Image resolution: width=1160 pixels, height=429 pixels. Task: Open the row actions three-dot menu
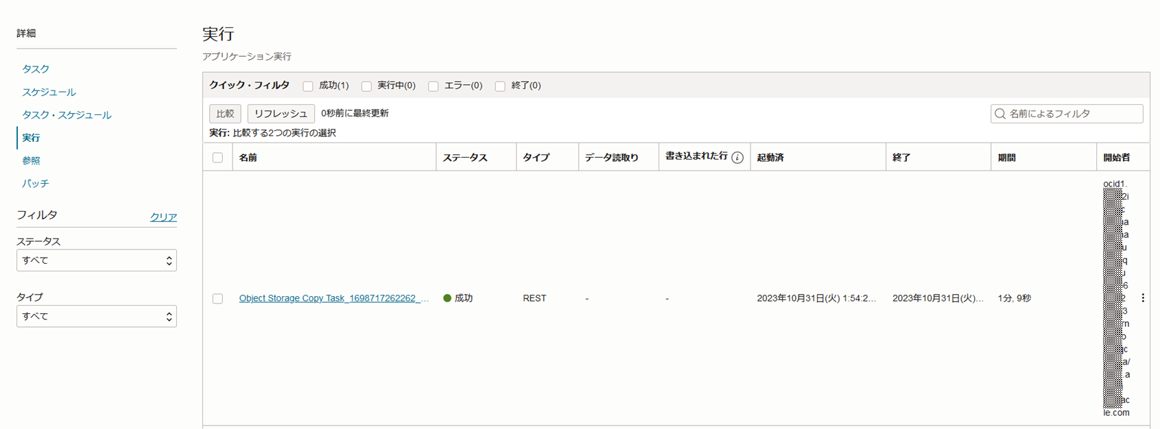tap(1143, 298)
